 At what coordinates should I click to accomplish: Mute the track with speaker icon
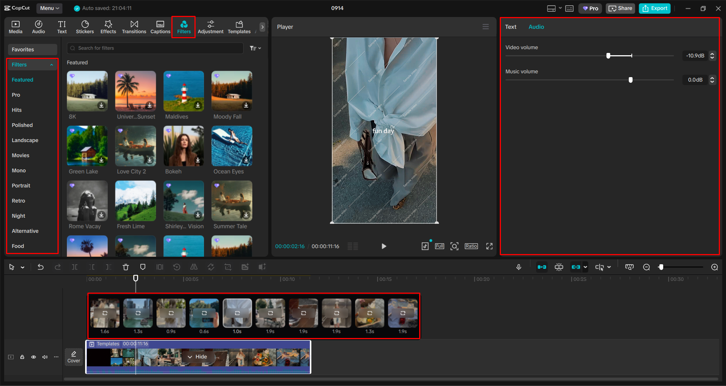point(45,357)
